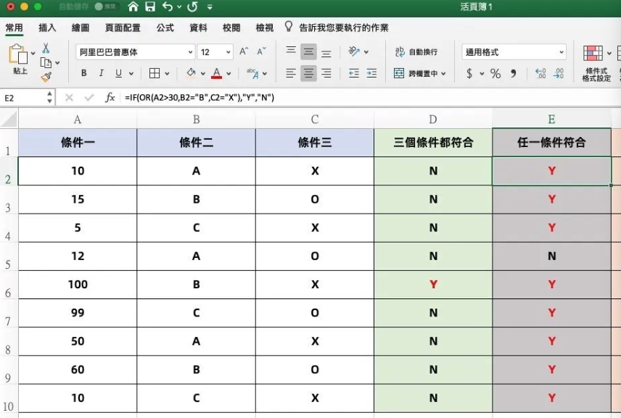The height and width of the screenshot is (418, 621).
Task: Toggle middle vertical alignment
Action: [308, 51]
